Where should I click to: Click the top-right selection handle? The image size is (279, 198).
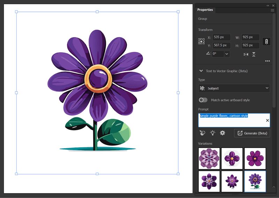point(178,12)
